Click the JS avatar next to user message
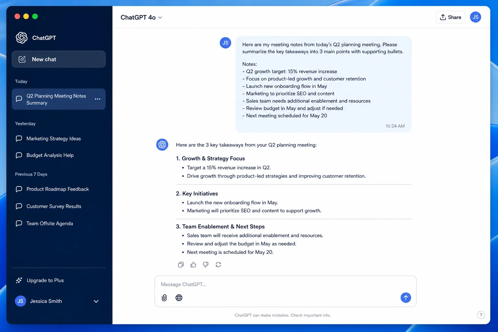Image resolution: width=498 pixels, height=332 pixels. pyautogui.click(x=225, y=43)
